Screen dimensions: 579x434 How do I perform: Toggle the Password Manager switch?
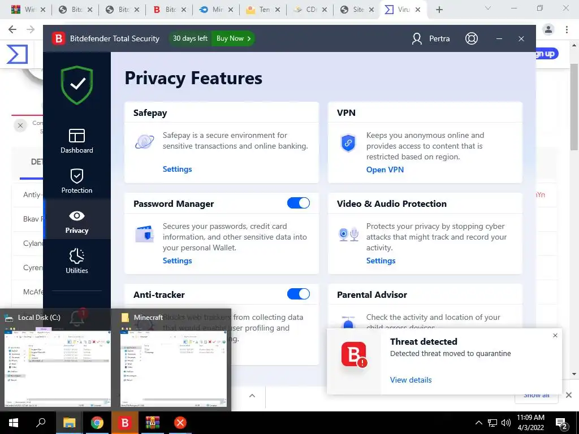pos(299,203)
